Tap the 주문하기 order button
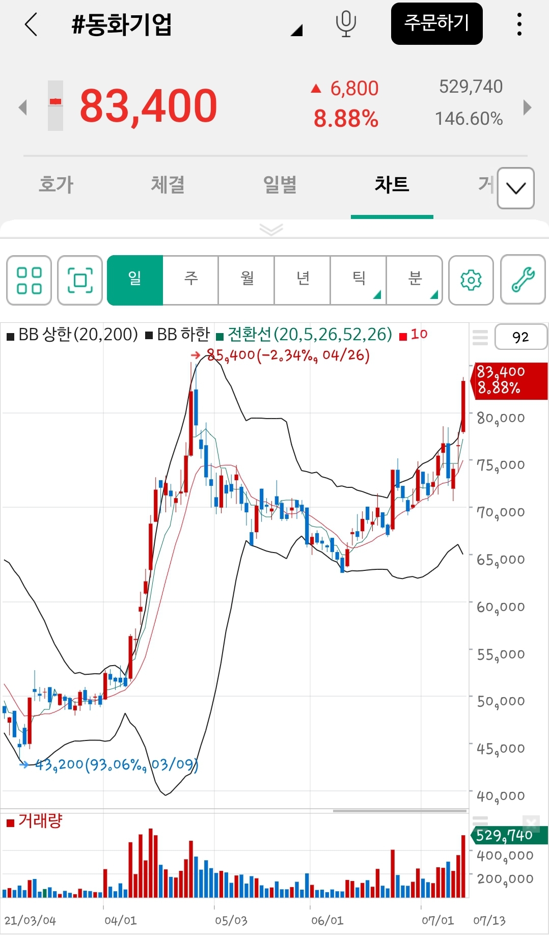The height and width of the screenshot is (935, 549). [x=436, y=23]
